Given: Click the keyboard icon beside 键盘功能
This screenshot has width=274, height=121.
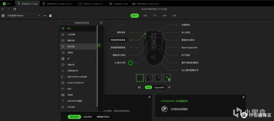Looking at the screenshot, I should click(63, 41).
